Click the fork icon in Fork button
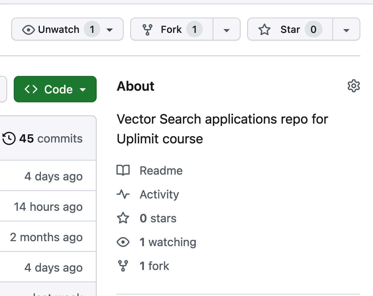This screenshot has height=296, width=373. point(147,30)
